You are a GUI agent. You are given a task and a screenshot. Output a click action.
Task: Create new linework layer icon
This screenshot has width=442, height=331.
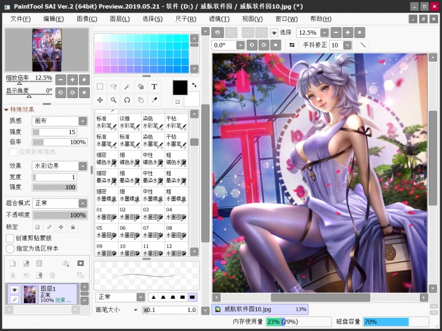coord(26,263)
